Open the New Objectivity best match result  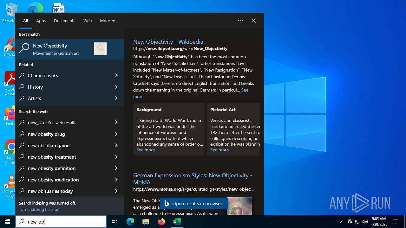[70, 49]
